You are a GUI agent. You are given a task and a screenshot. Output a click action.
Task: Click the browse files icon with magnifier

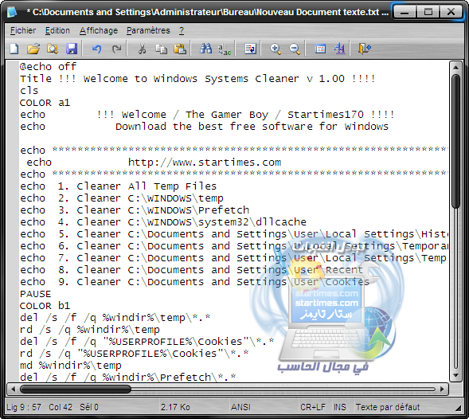[x=53, y=49]
